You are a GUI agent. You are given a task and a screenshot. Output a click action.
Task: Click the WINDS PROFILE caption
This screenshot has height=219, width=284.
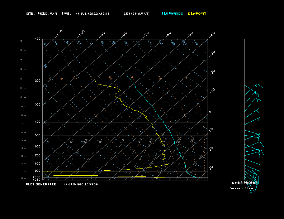(244, 183)
